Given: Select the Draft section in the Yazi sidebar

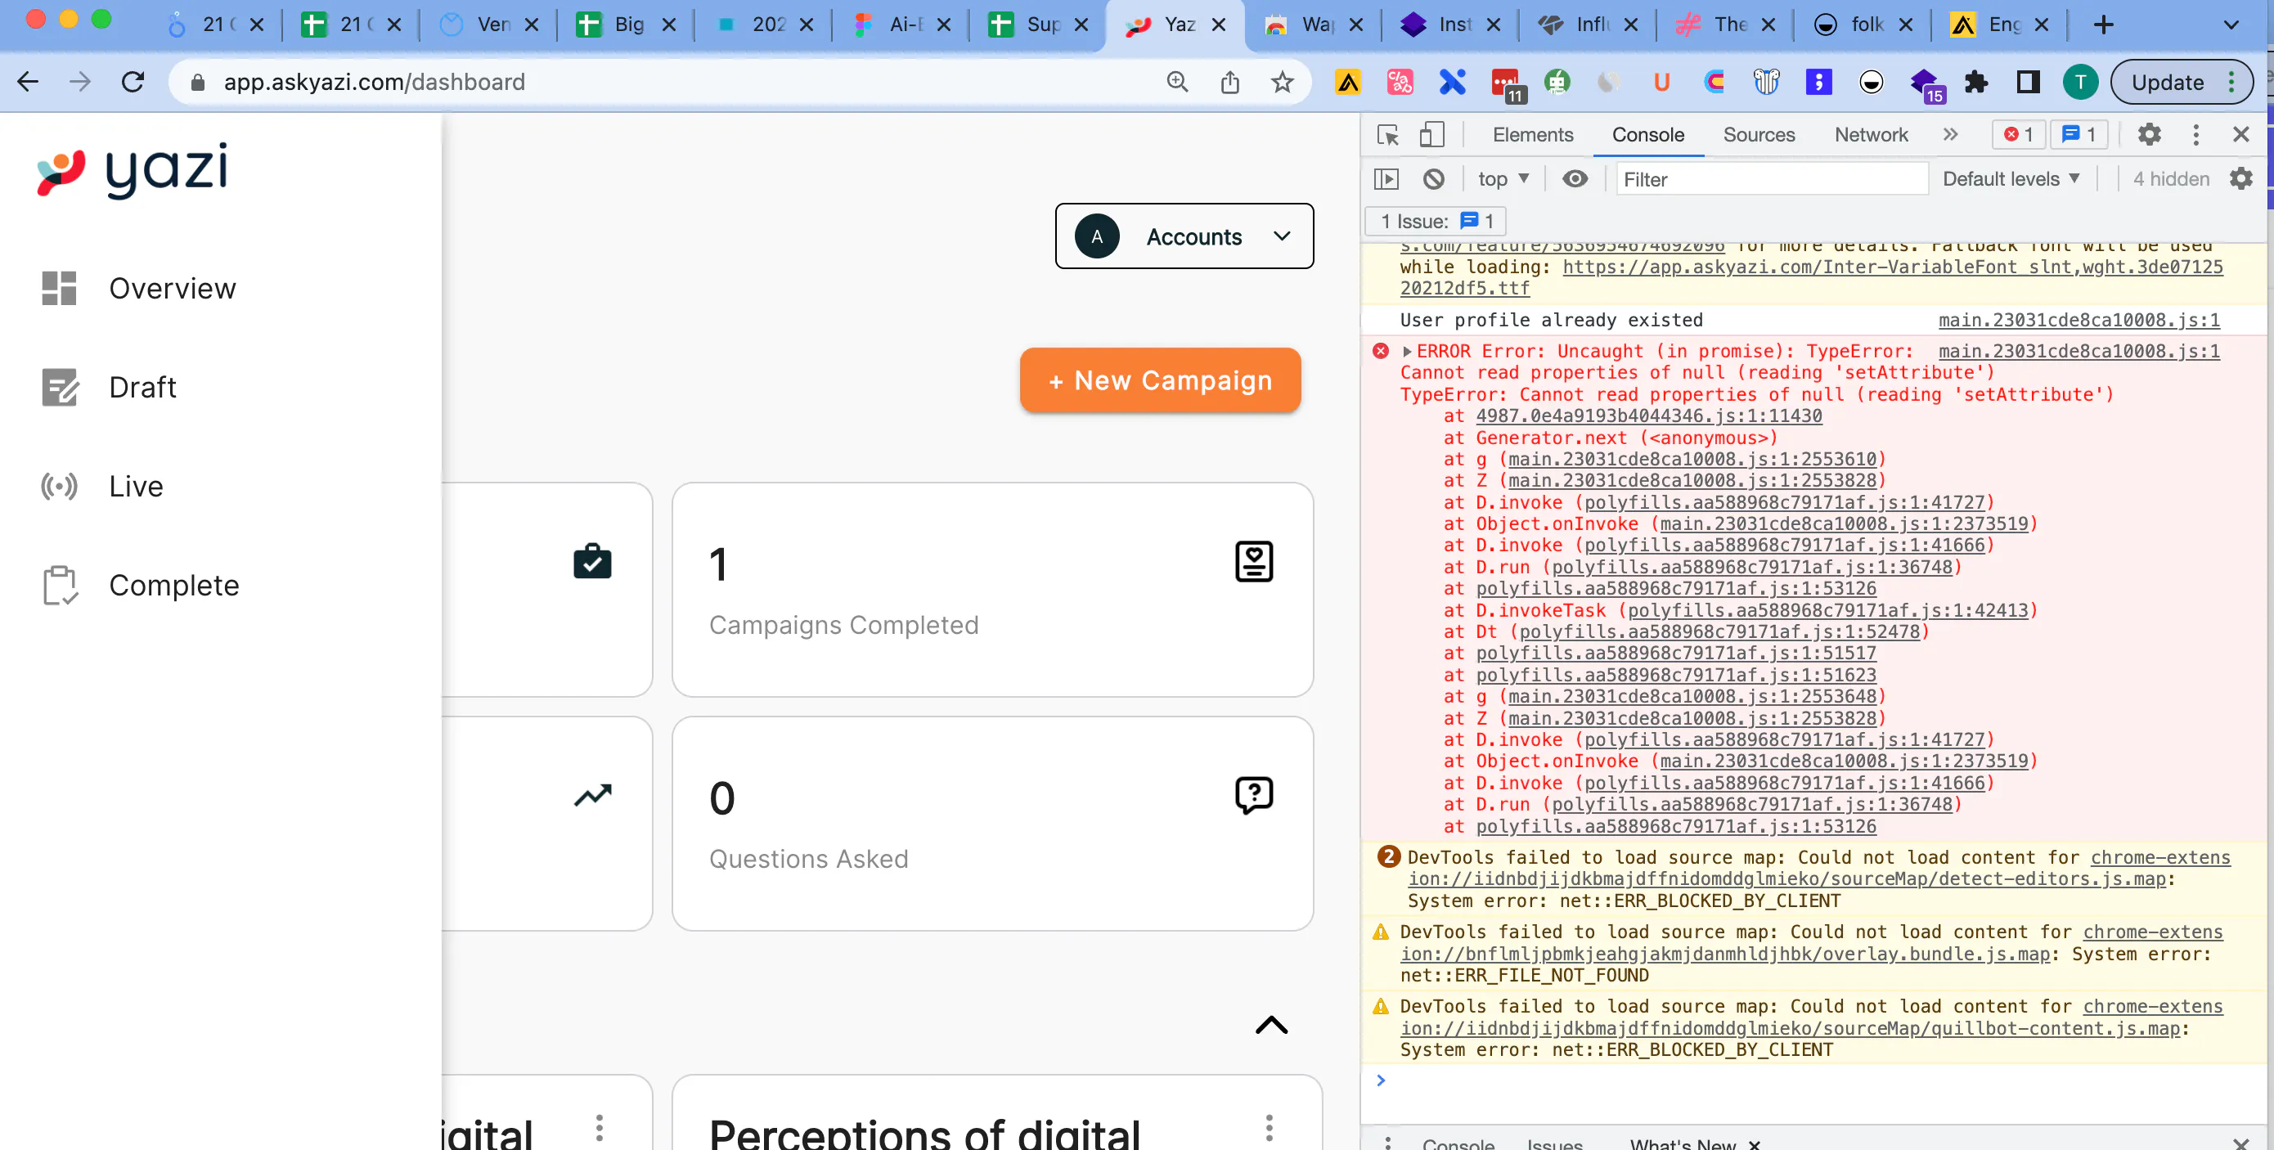Looking at the screenshot, I should point(142,387).
